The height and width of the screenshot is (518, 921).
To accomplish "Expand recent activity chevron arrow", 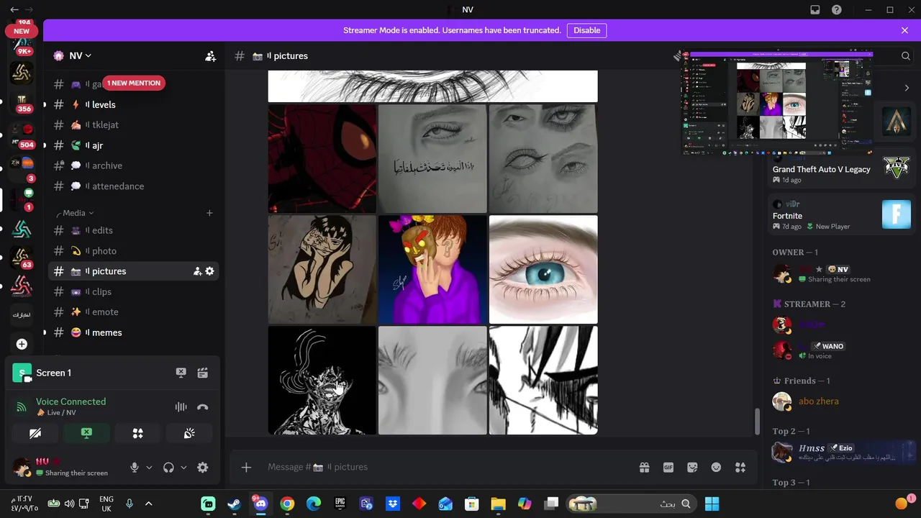I will 907,88.
